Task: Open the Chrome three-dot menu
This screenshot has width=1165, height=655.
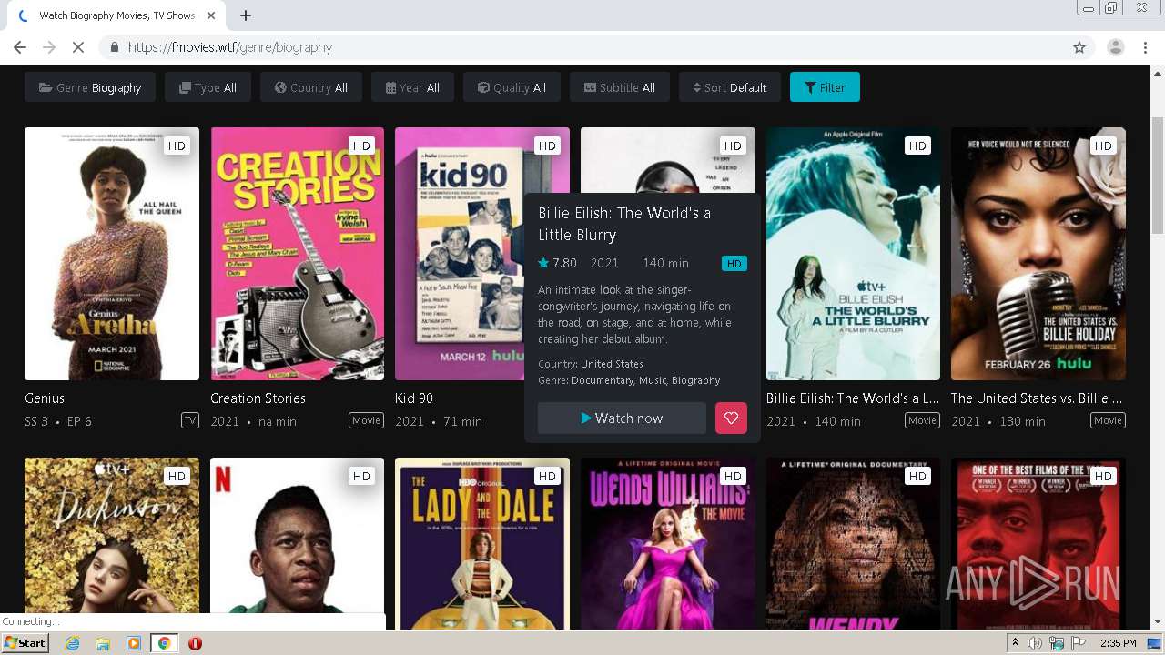Action: click(x=1145, y=47)
